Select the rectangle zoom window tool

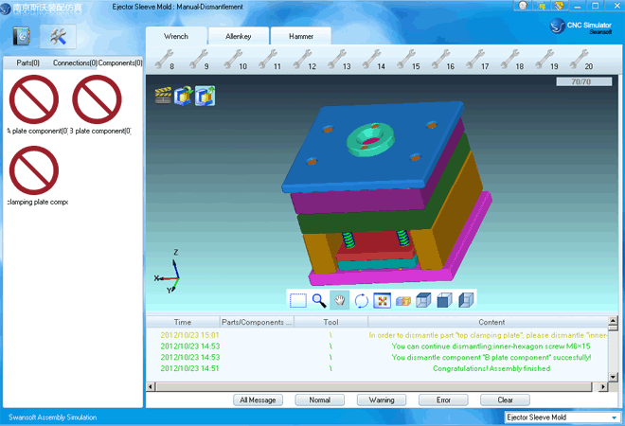[298, 300]
